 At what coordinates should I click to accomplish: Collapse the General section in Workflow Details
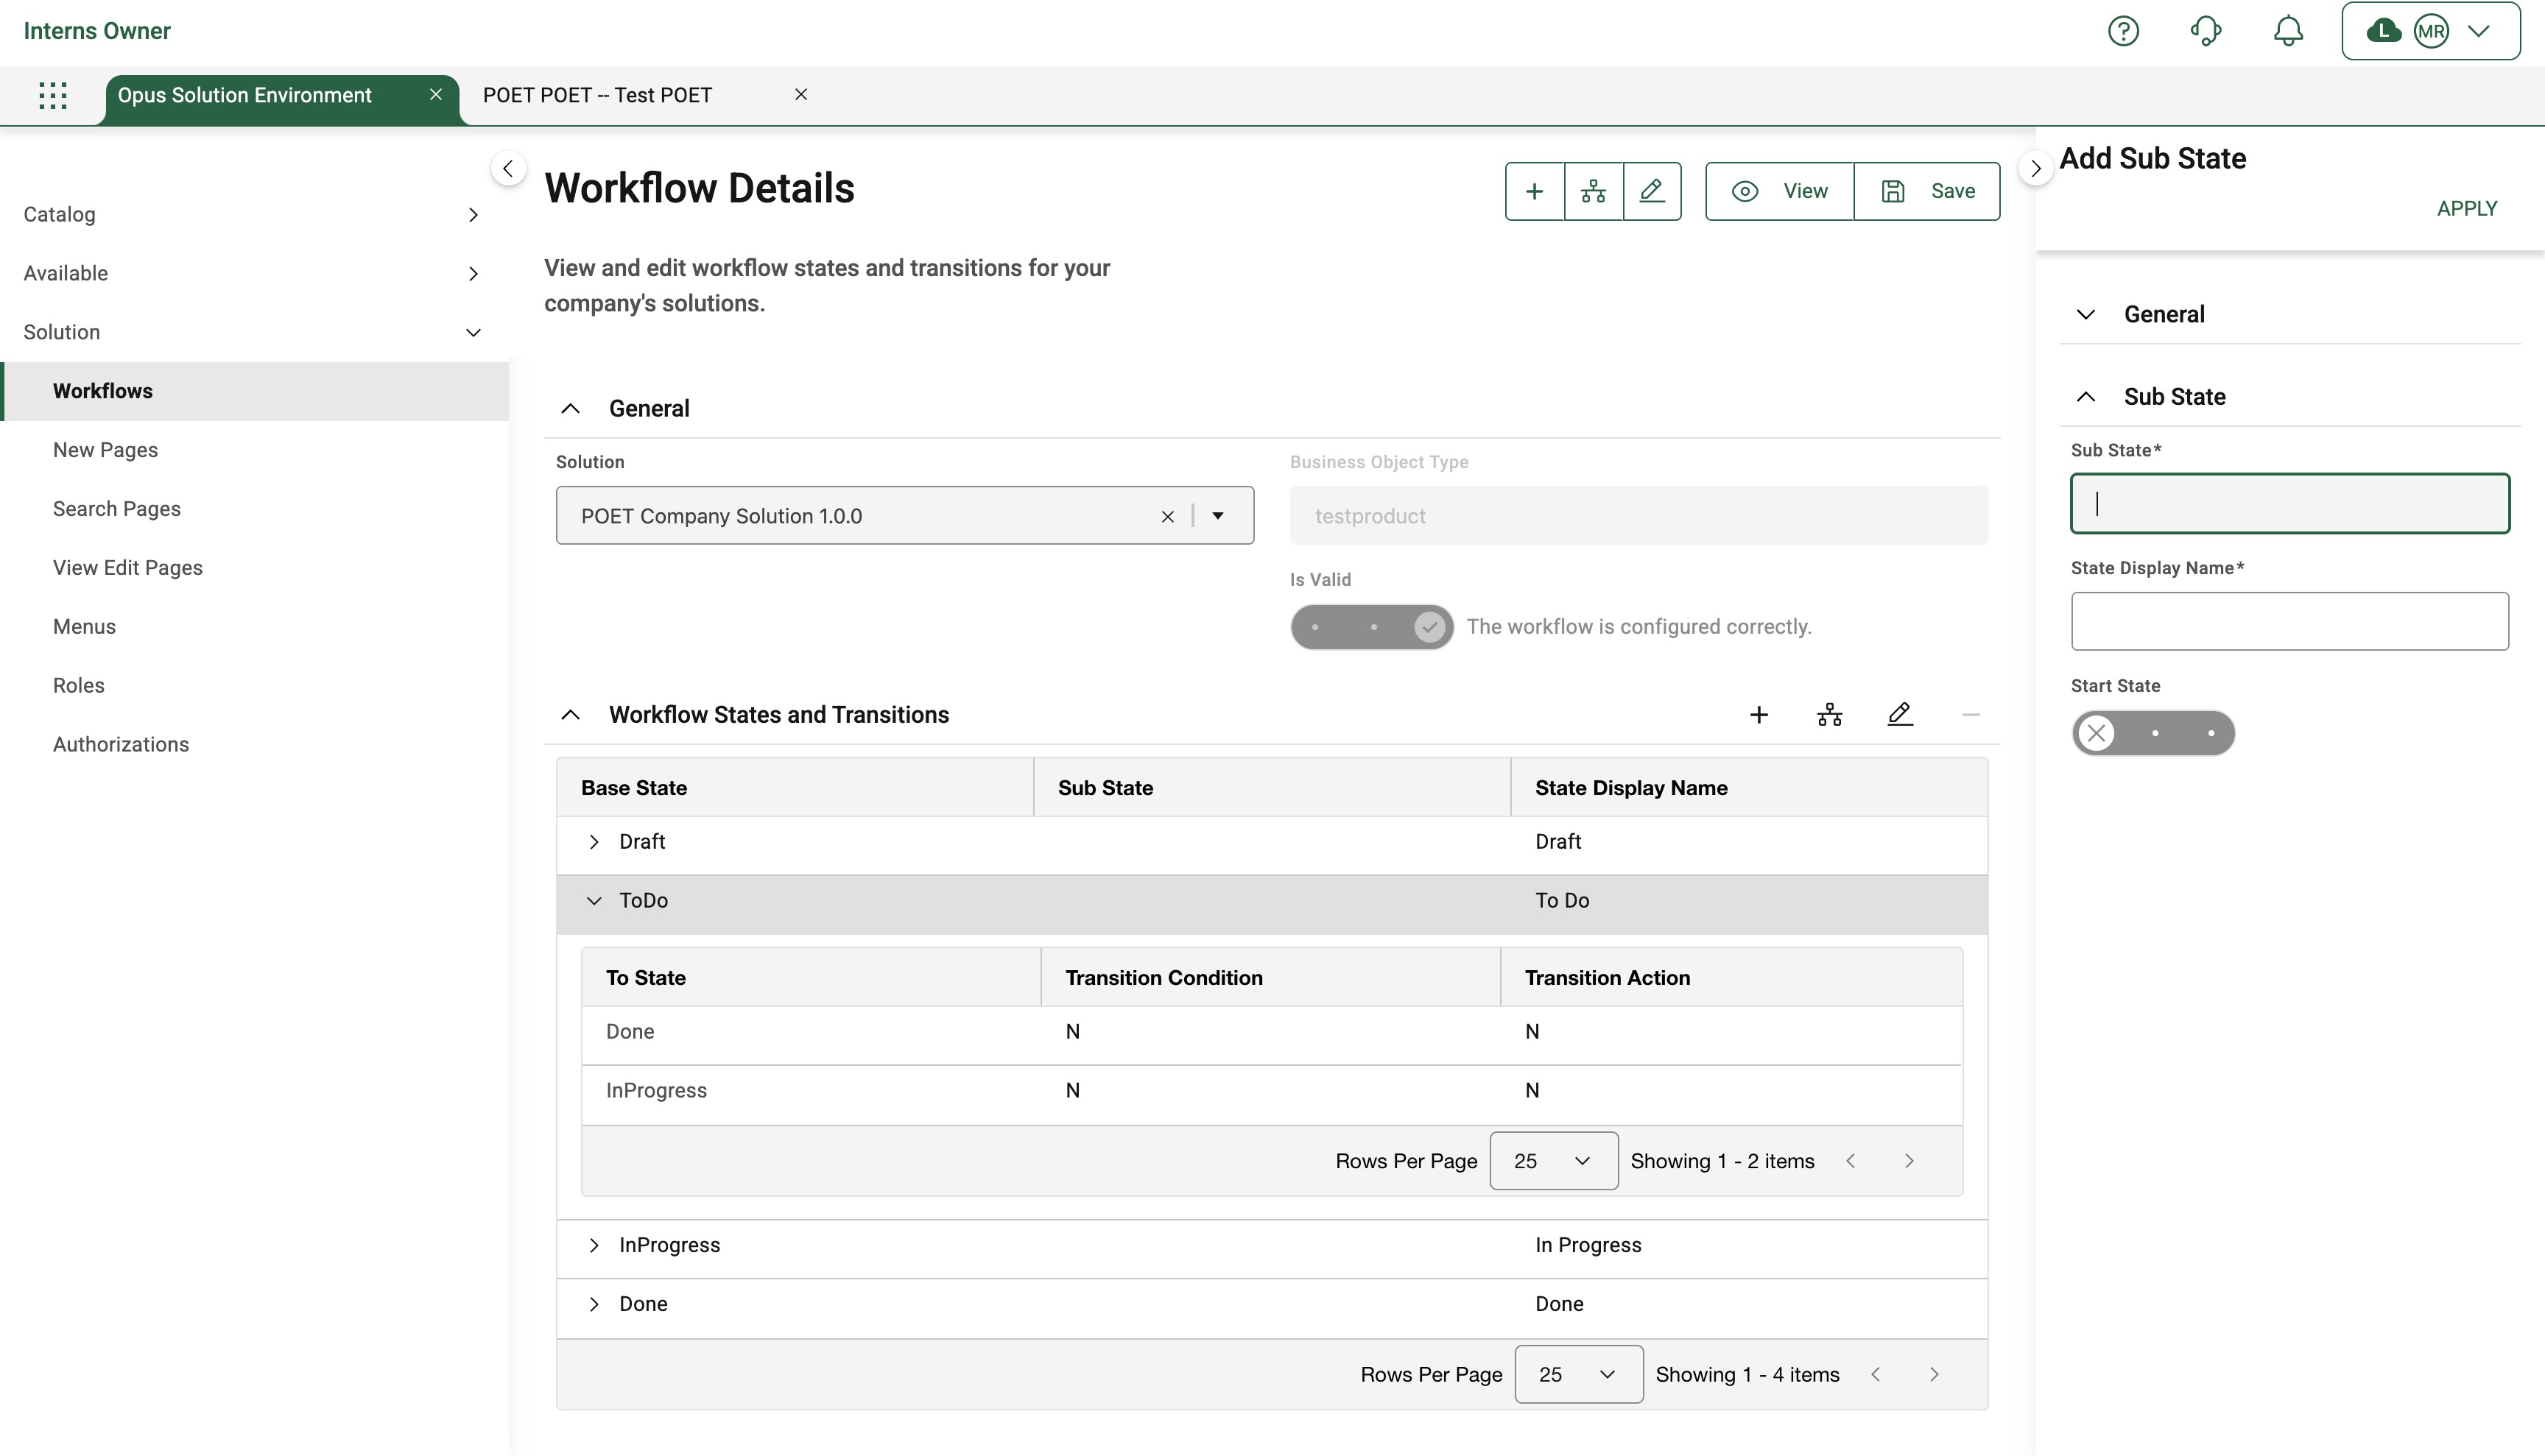570,408
